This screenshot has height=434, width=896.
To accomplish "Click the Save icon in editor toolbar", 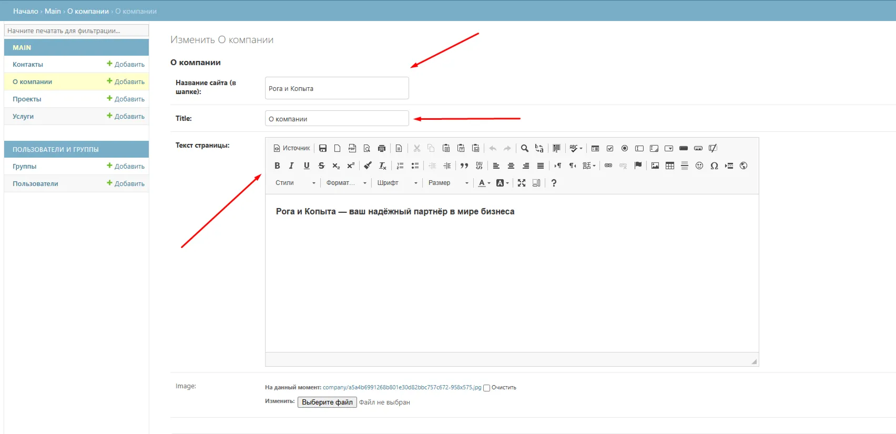I will click(x=323, y=148).
